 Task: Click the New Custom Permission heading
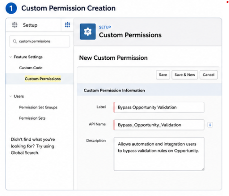[113, 58]
